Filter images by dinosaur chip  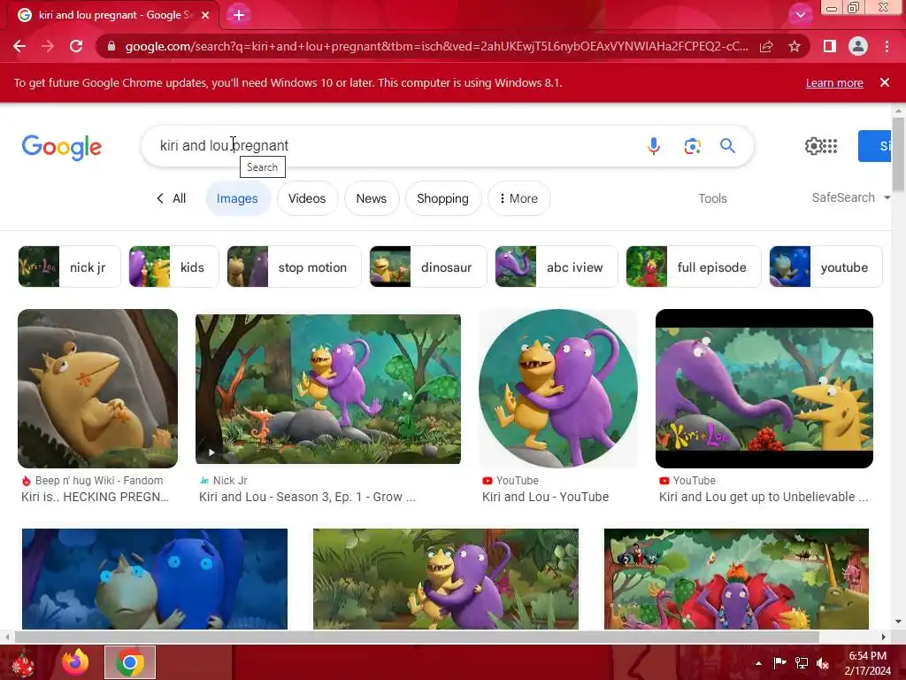[428, 267]
